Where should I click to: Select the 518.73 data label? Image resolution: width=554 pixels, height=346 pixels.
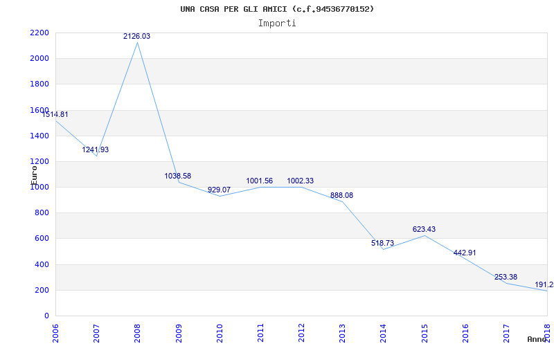point(383,244)
